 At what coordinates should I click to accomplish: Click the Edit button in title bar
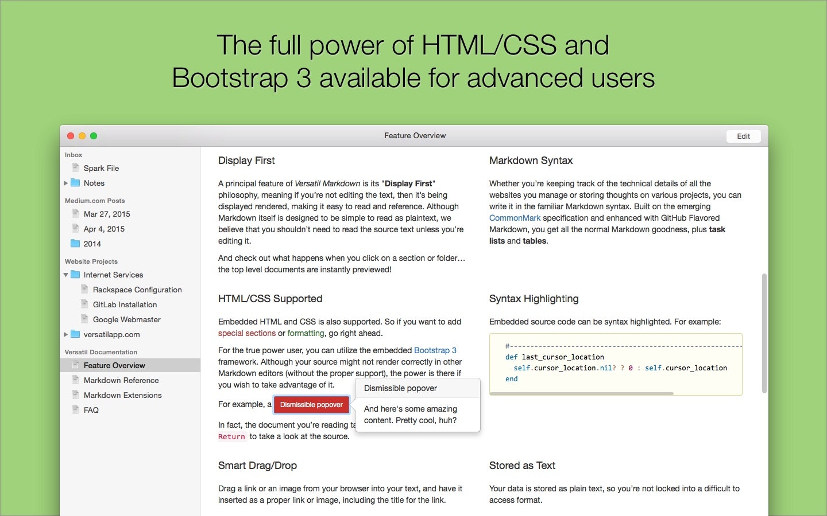tap(743, 136)
